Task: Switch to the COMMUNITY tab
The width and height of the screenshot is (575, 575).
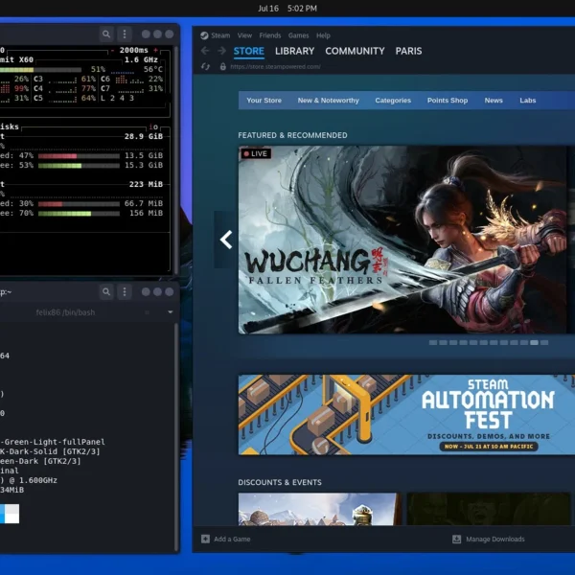Action: (355, 51)
